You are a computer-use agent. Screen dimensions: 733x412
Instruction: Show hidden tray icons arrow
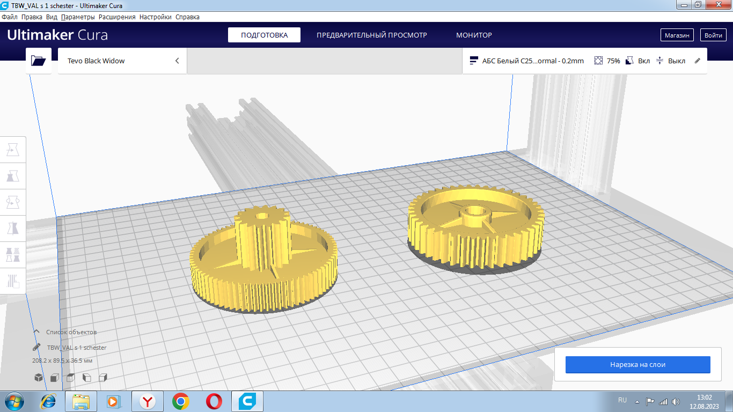coord(637,401)
